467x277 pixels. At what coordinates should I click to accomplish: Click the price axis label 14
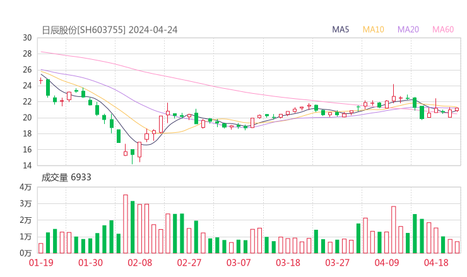tap(27, 166)
